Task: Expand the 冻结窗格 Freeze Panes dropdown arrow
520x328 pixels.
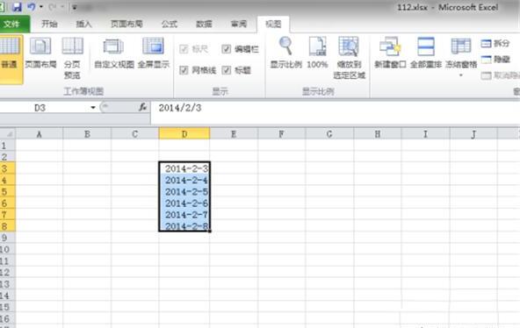Action: click(461, 75)
